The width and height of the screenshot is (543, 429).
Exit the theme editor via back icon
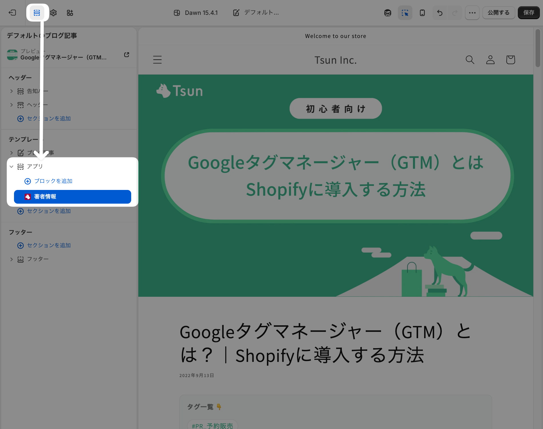click(x=12, y=13)
